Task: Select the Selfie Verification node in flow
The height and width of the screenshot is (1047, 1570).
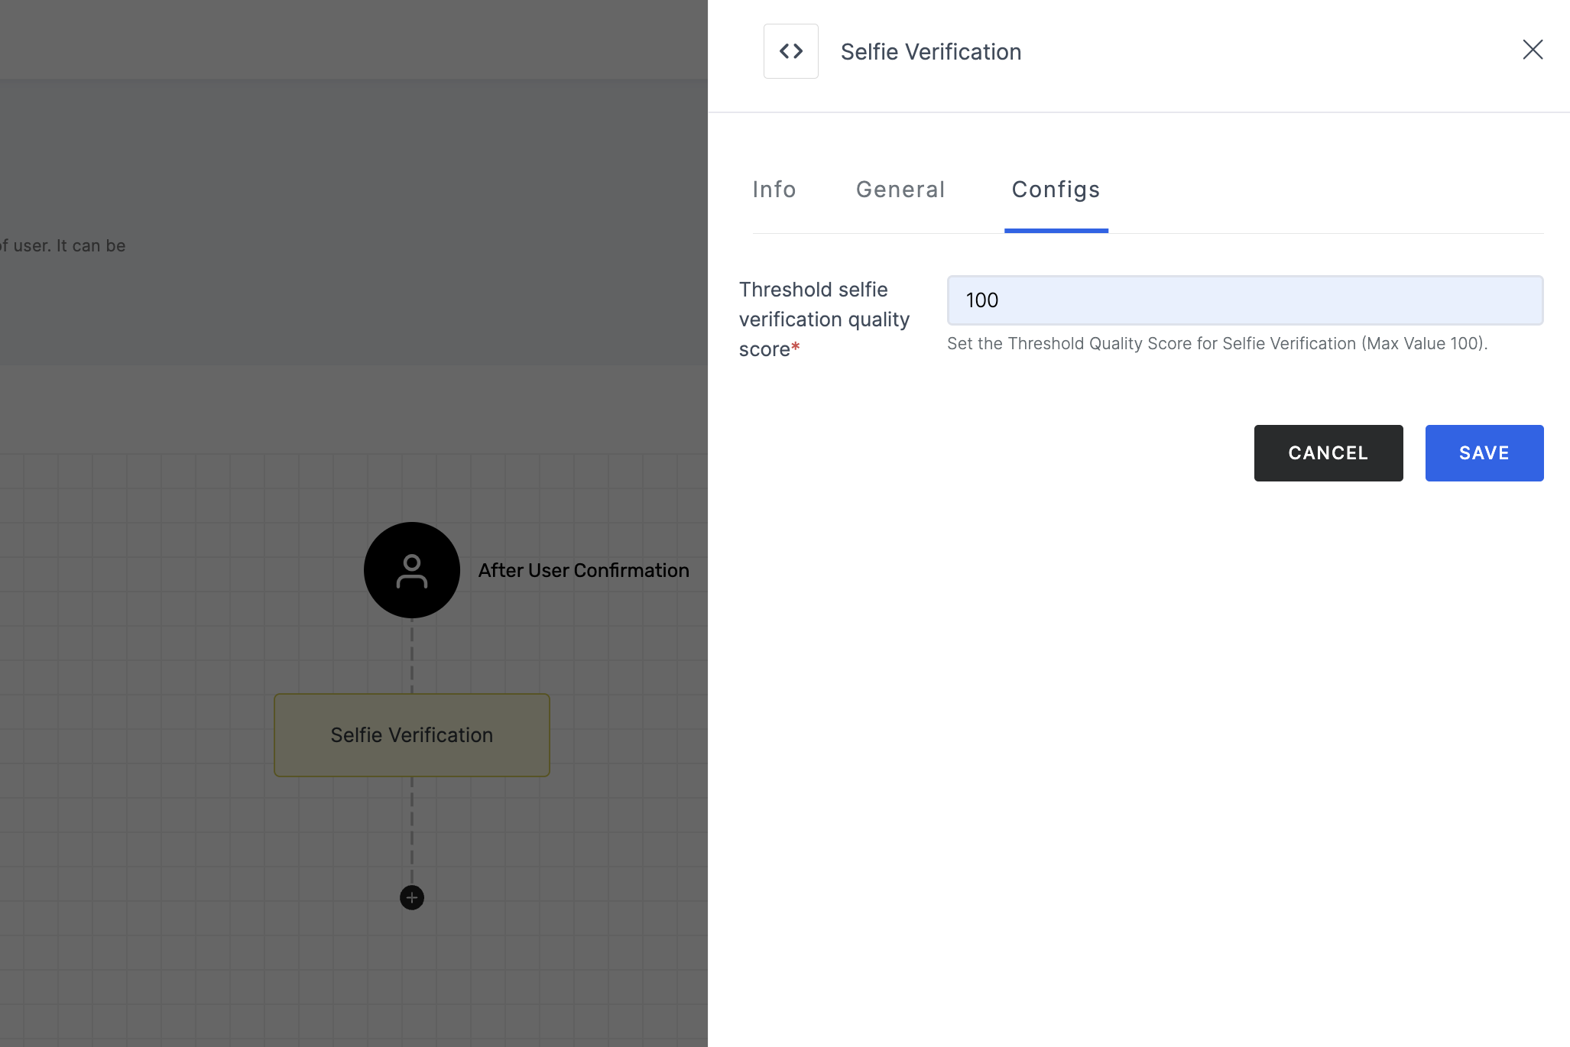Action: coord(412,735)
